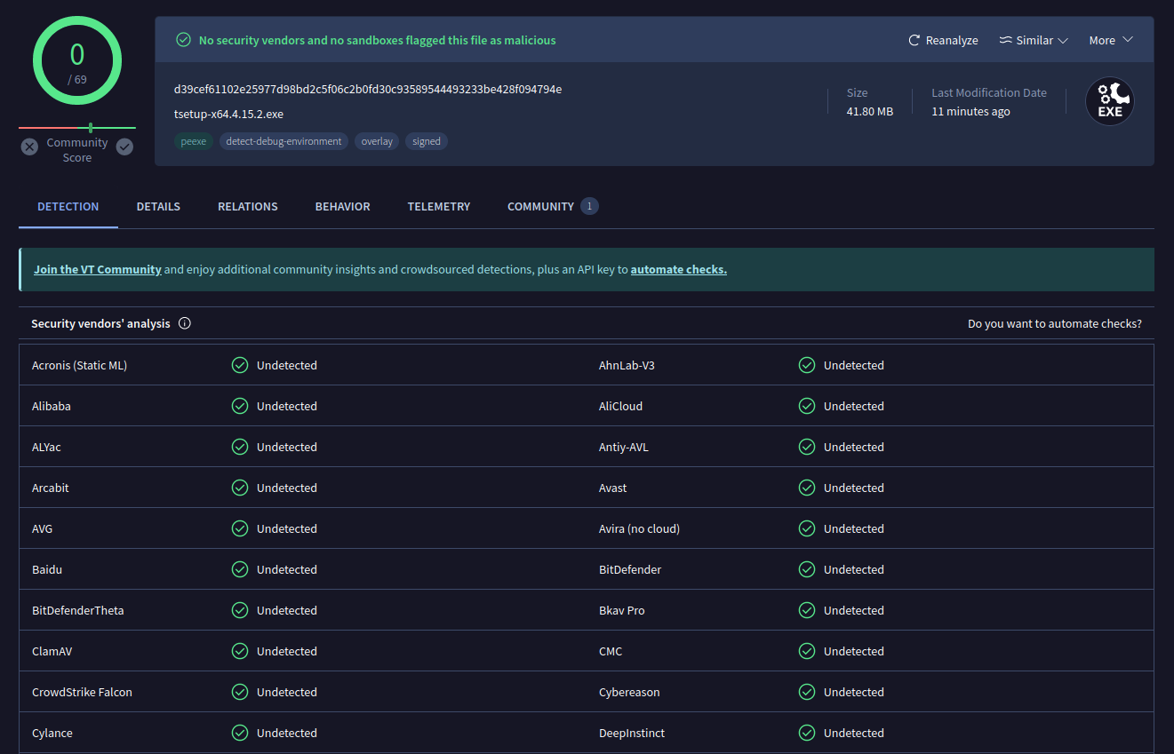
Task: Click the BitDefender undetected check icon
Action: tap(807, 569)
